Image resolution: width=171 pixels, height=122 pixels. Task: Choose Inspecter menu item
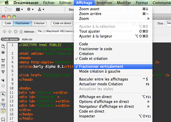113,116
